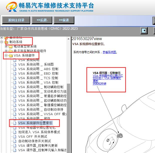The height and width of the screenshot is (153, 155).
Task: Click document icon beside VSA 控制 row
Action: coord(15,83)
